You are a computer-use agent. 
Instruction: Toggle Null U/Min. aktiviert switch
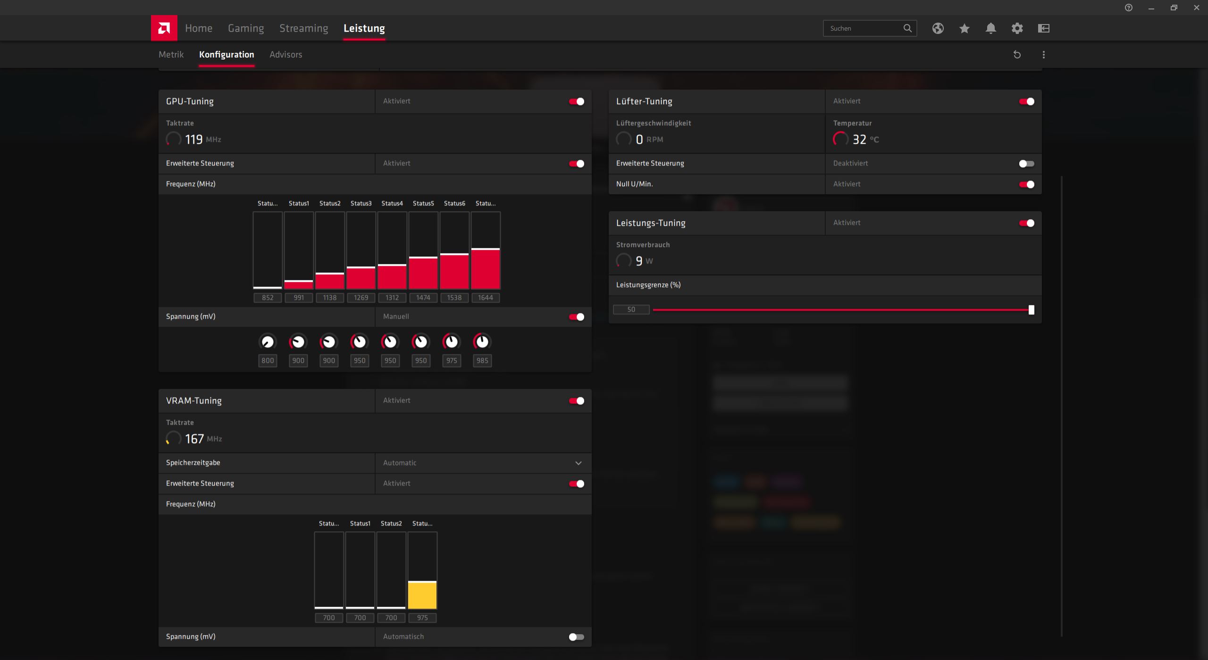click(1027, 184)
